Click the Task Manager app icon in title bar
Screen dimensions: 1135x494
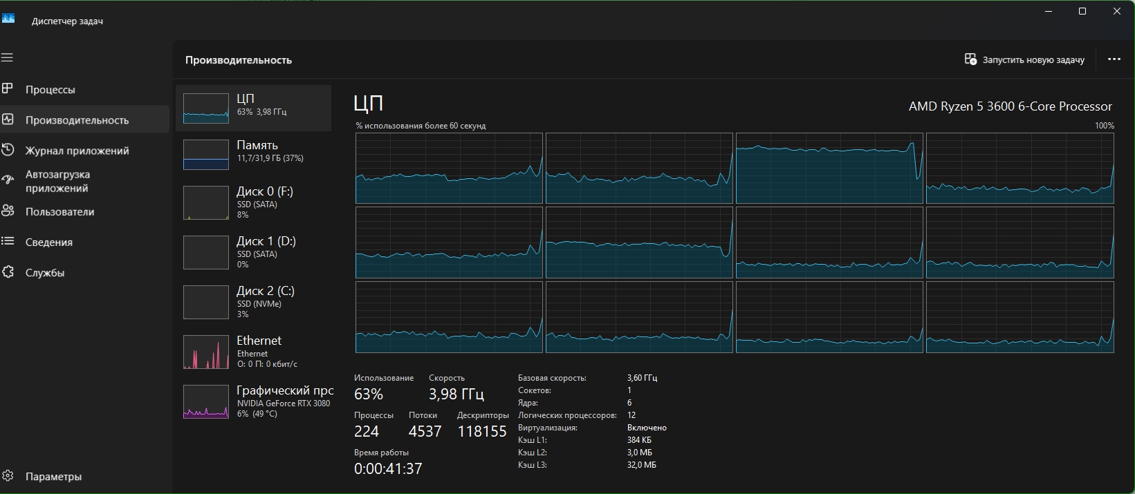coord(8,19)
